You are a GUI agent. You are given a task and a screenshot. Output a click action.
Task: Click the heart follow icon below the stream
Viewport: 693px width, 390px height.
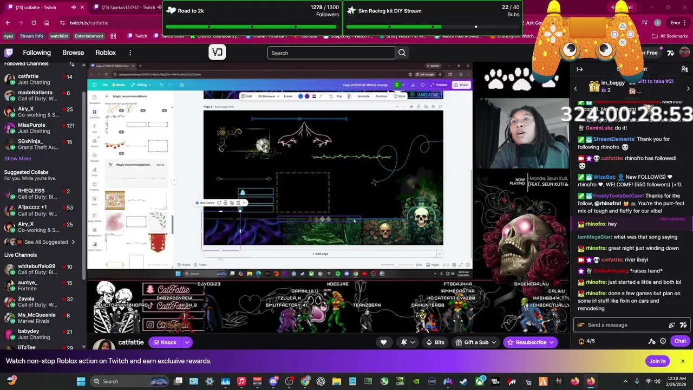383,342
